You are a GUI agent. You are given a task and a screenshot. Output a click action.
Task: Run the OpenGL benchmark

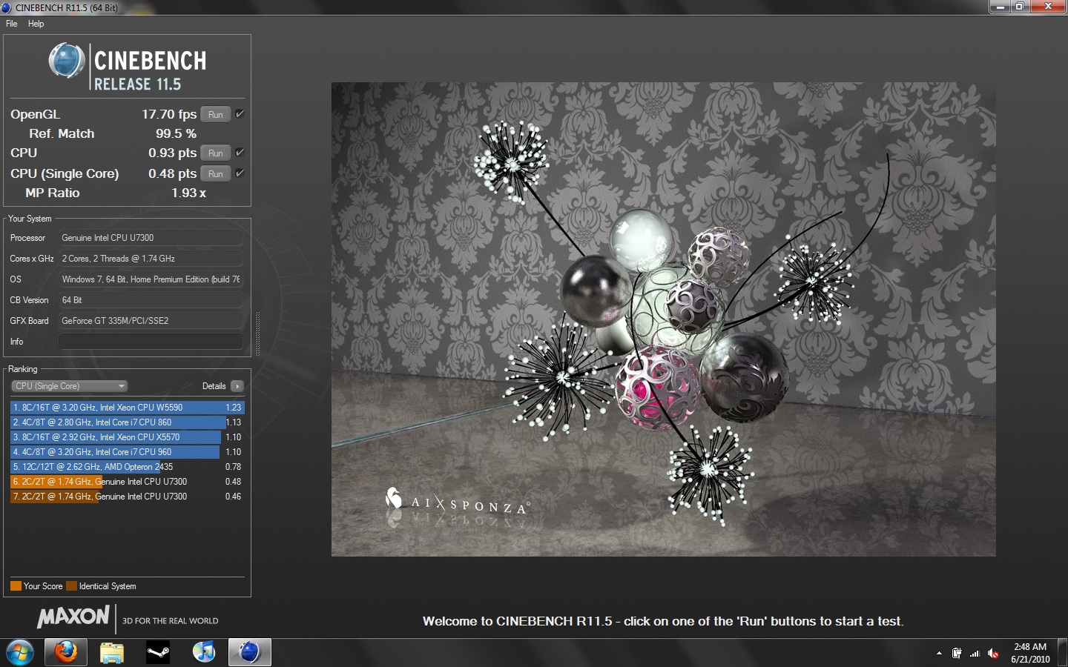point(215,114)
